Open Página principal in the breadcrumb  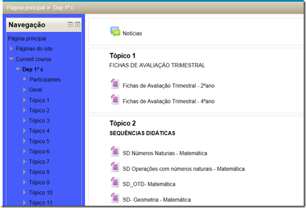(26, 7)
